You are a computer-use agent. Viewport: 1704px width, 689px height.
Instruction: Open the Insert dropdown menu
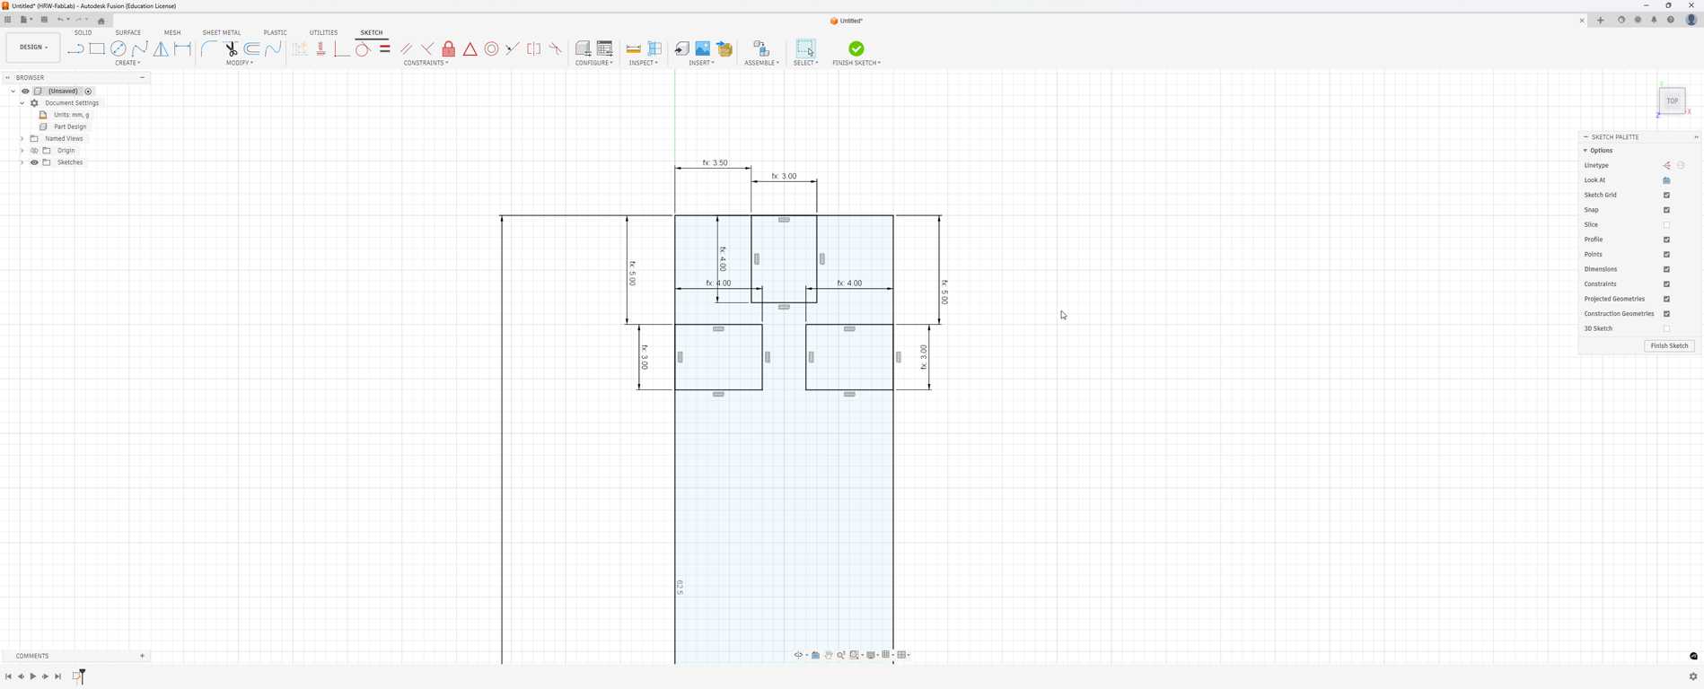click(x=702, y=63)
